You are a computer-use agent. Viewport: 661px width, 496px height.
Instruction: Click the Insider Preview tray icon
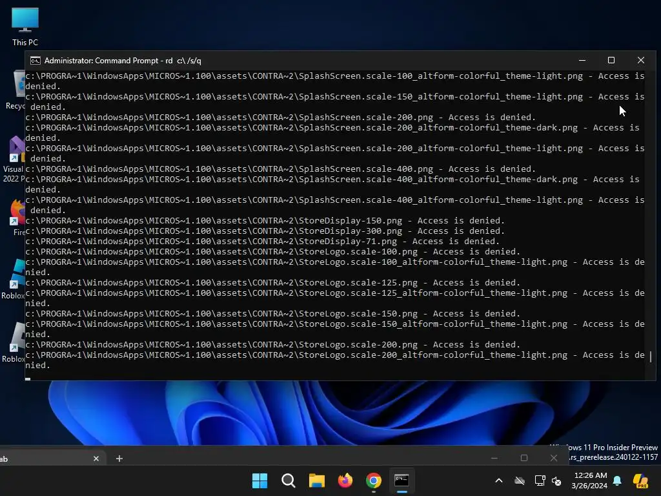click(x=640, y=480)
